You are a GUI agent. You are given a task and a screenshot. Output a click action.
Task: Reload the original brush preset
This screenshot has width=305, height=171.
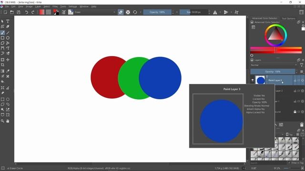tap(135, 12)
